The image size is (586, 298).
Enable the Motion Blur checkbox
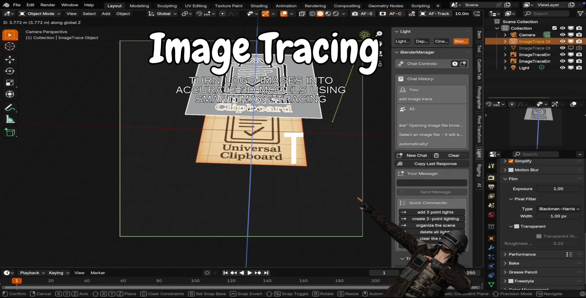pos(511,170)
